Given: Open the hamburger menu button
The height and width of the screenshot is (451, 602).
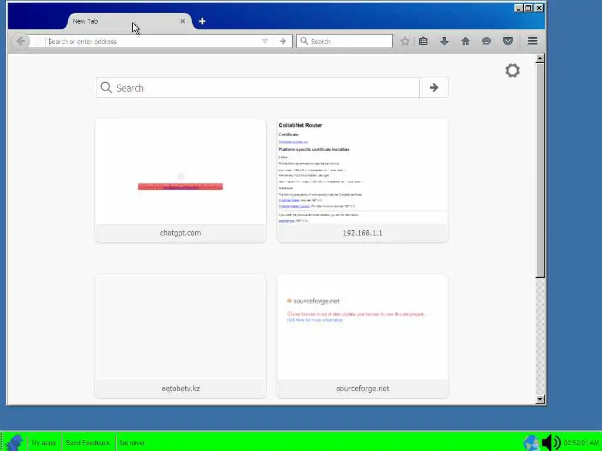Looking at the screenshot, I should [x=532, y=41].
